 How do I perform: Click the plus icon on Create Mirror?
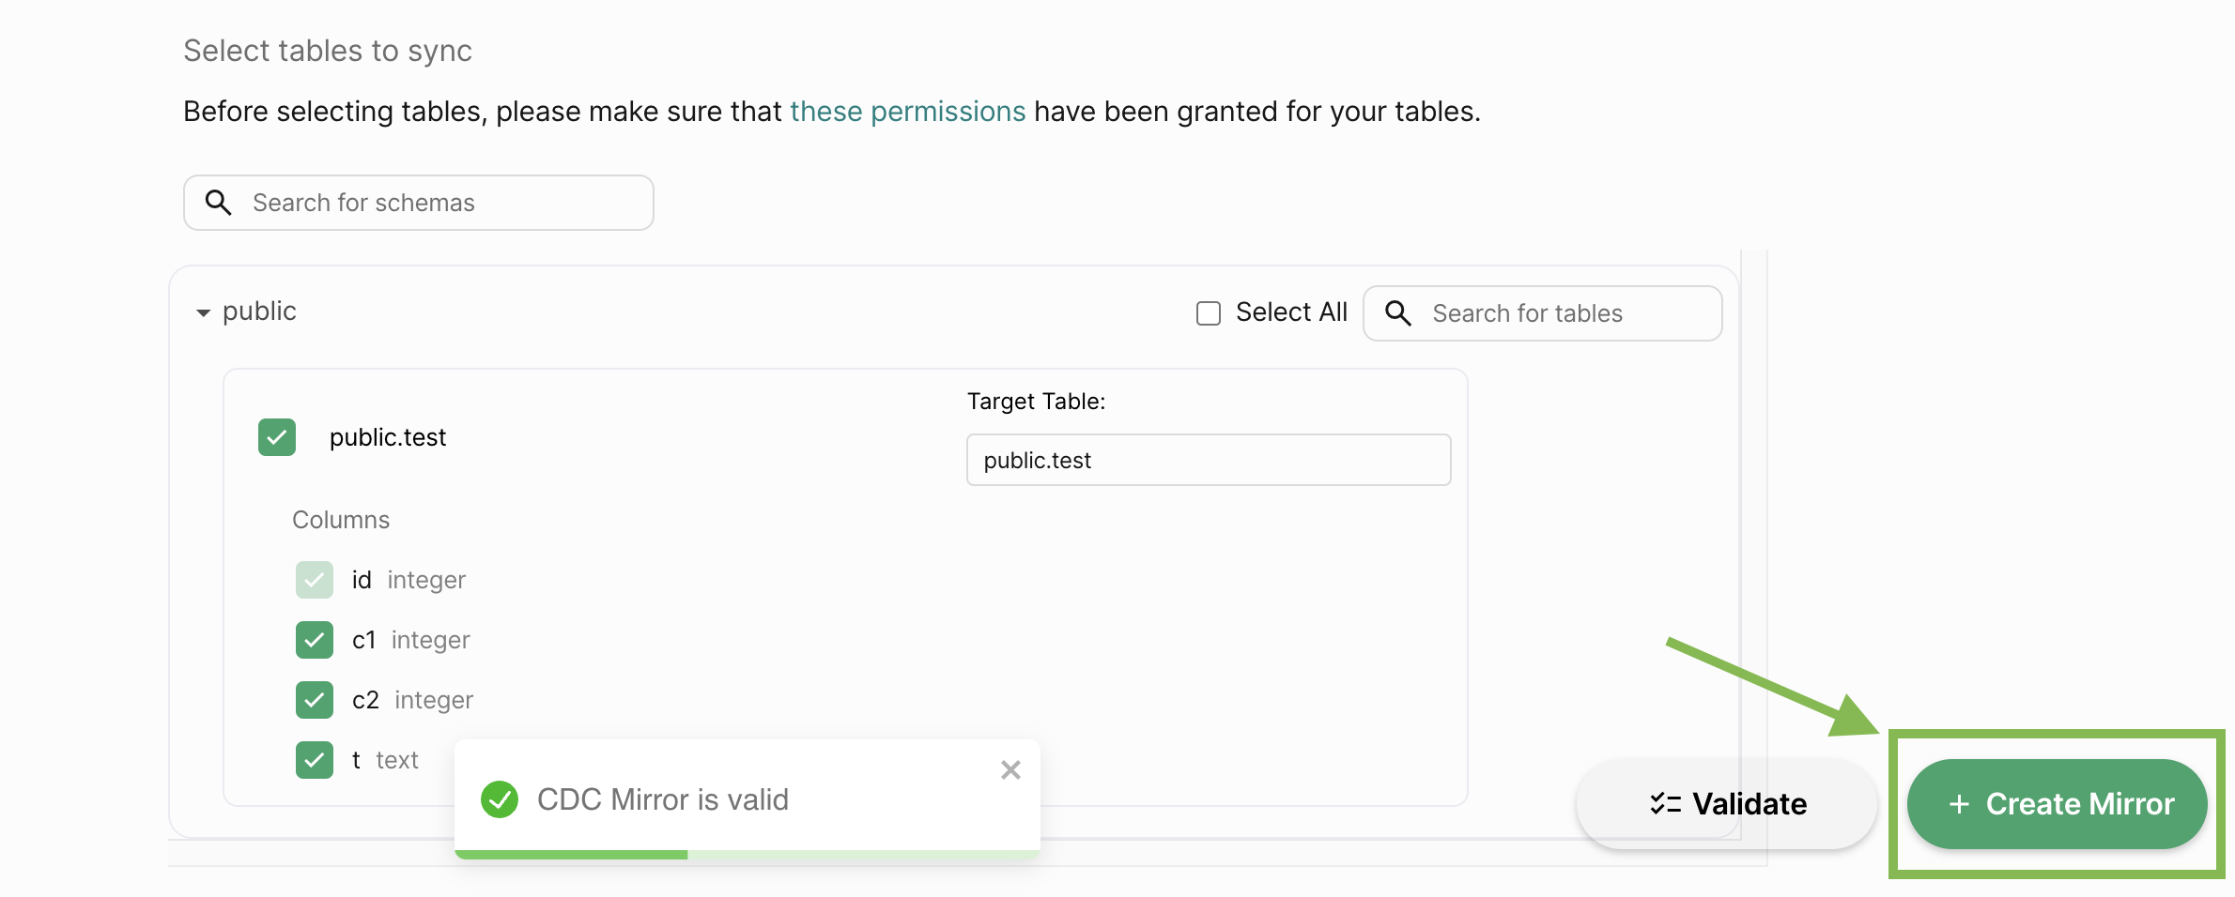pos(1959,804)
